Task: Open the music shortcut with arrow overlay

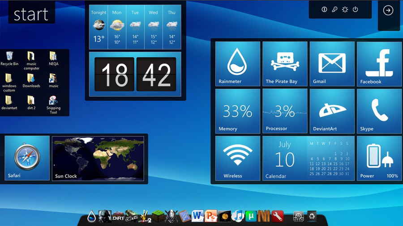Action: pos(53,81)
